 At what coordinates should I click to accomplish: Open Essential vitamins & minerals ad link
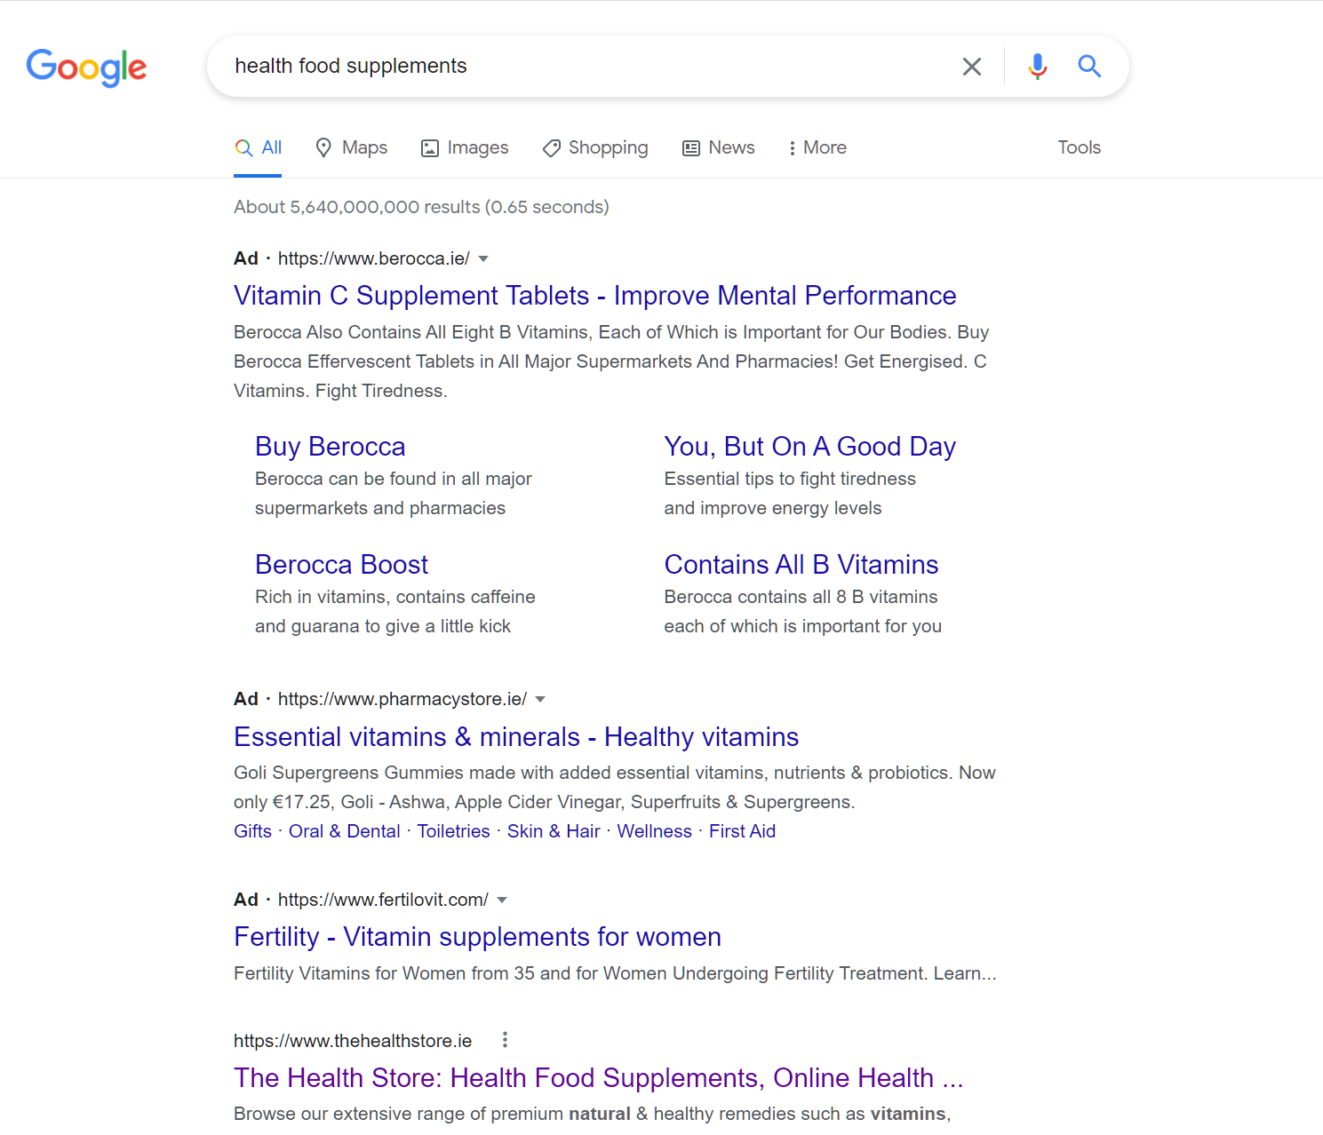tap(516, 737)
